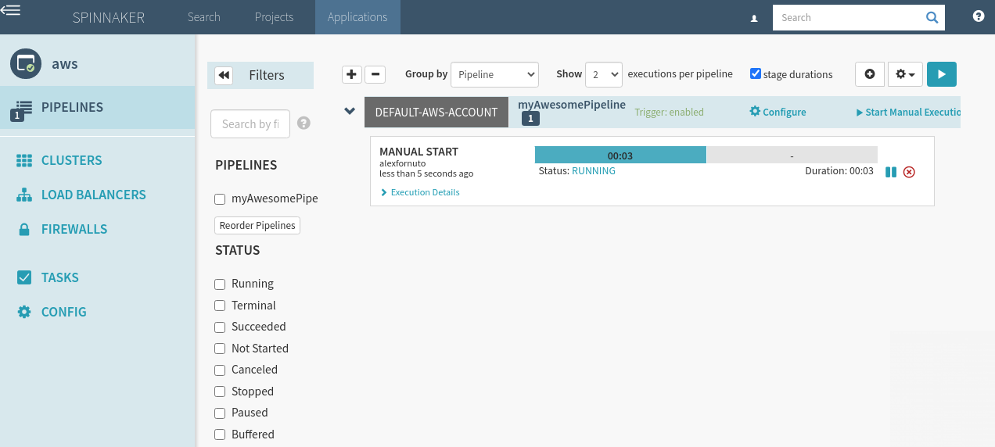Open Configure link for myAwesomePipeline
The height and width of the screenshot is (447, 995).
point(778,112)
